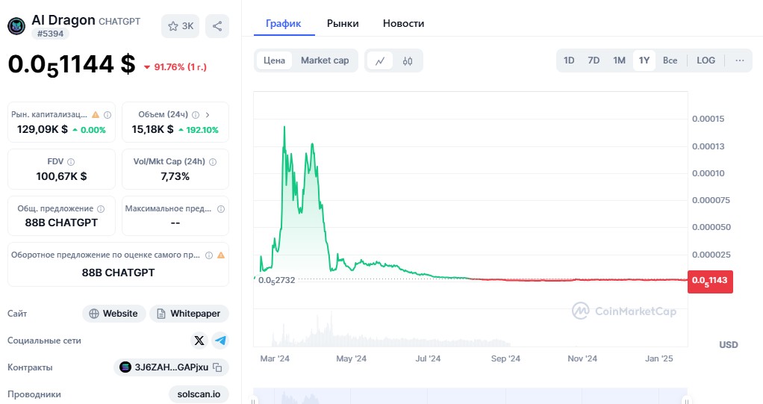This screenshot has width=763, height=404.
Task: Open info icon for Максимальное предложение
Action: click(221, 209)
